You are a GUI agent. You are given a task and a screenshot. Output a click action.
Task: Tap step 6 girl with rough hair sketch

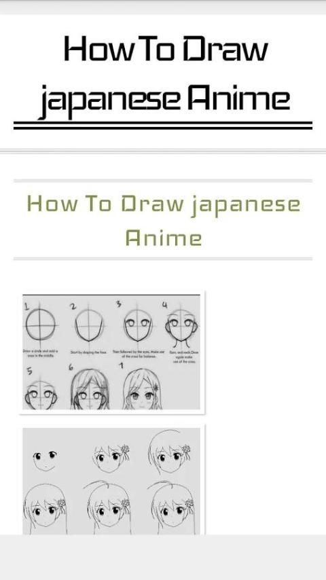(90, 389)
